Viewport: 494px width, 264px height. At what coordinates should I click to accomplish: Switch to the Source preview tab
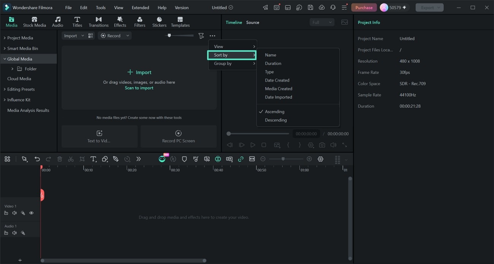[x=253, y=22]
